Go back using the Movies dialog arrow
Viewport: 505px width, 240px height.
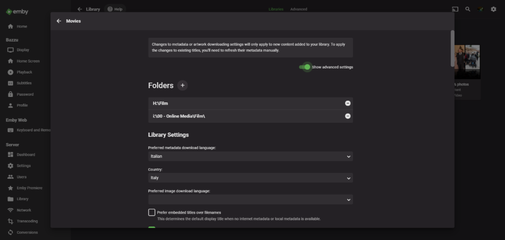click(x=59, y=21)
